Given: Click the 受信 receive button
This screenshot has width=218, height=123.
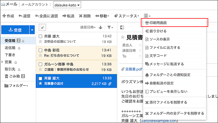Looking at the screenshot, I should pos(15,30).
